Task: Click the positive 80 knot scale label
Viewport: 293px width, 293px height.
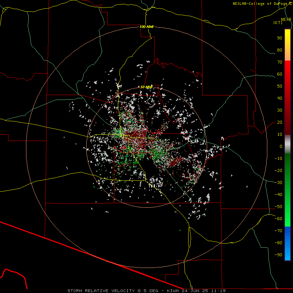Action: click(280, 50)
